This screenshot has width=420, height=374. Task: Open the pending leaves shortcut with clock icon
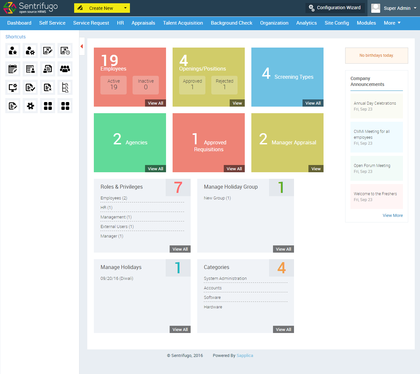[x=65, y=51]
